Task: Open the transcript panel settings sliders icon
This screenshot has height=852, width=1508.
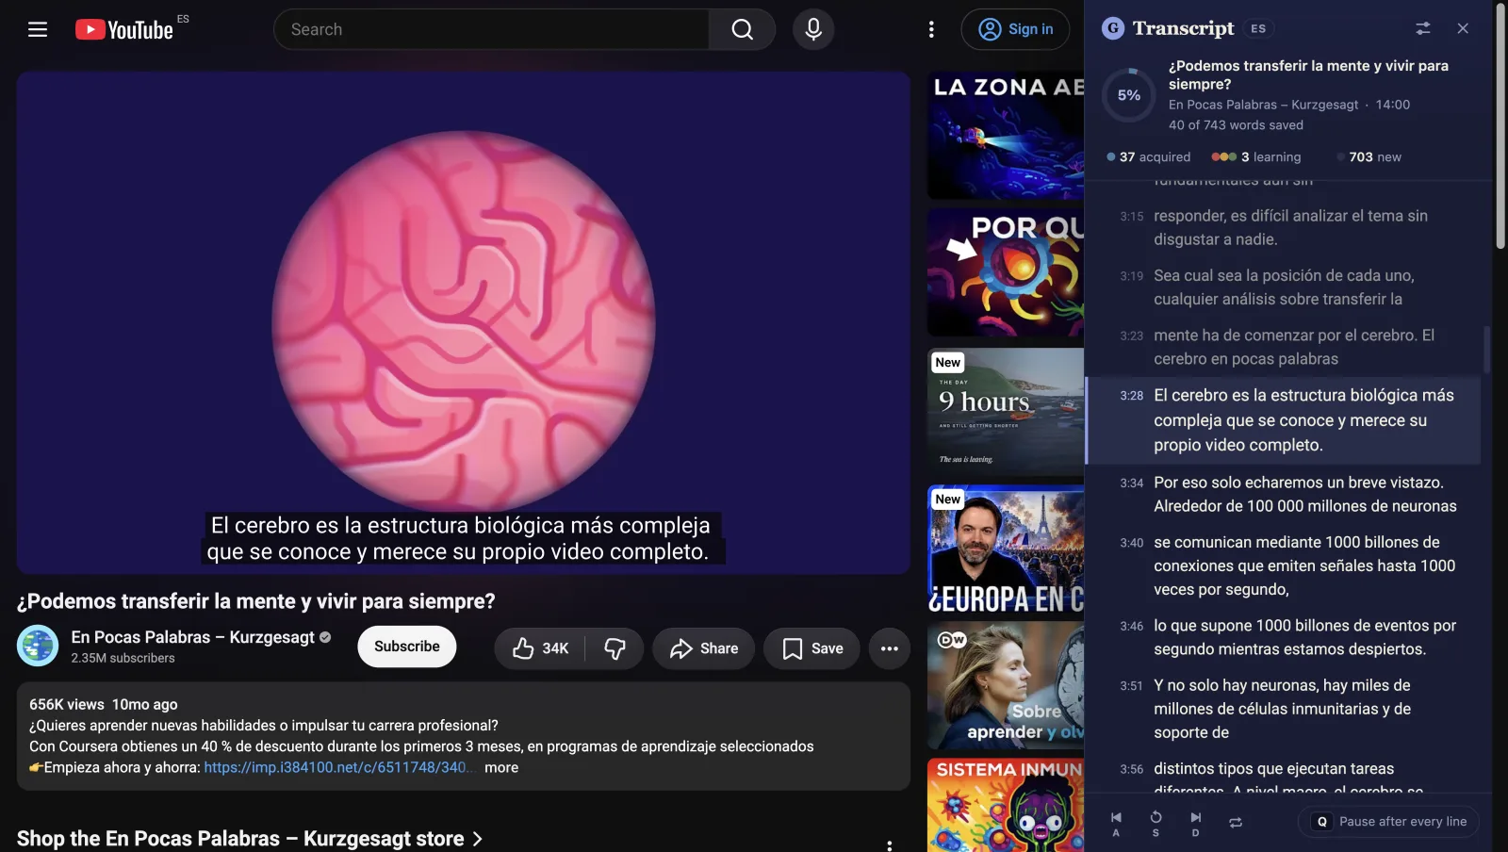Action: [1423, 28]
